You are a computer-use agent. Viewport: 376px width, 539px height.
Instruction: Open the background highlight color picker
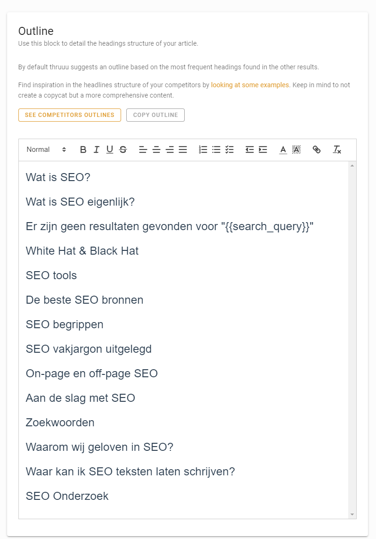pyautogui.click(x=296, y=149)
